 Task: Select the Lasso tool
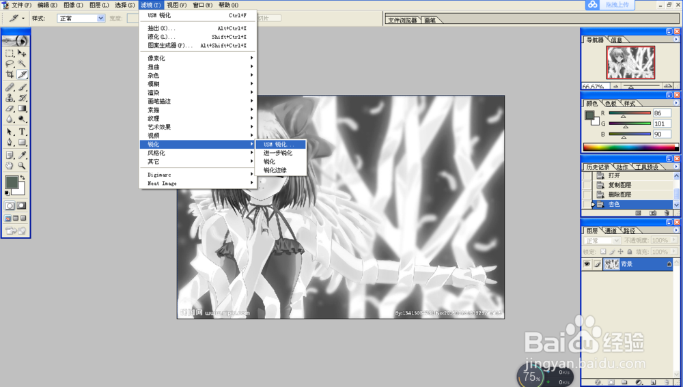[10, 63]
